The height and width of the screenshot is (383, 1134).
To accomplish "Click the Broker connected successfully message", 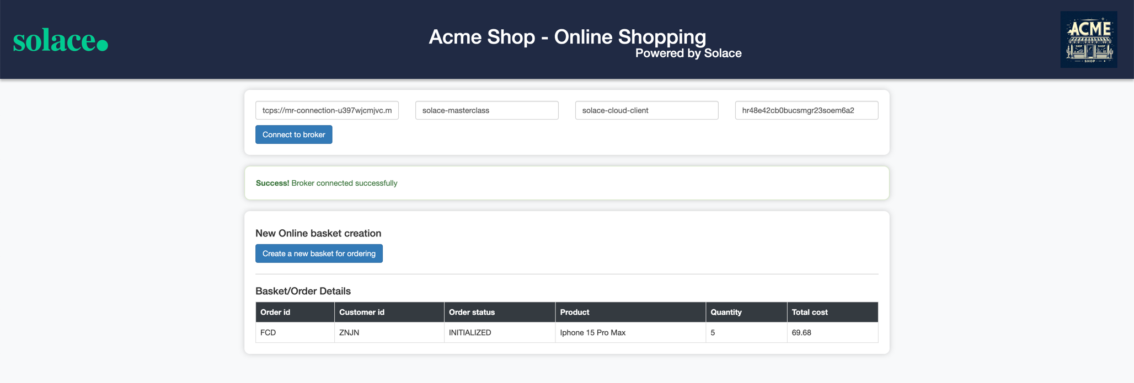I will (344, 183).
